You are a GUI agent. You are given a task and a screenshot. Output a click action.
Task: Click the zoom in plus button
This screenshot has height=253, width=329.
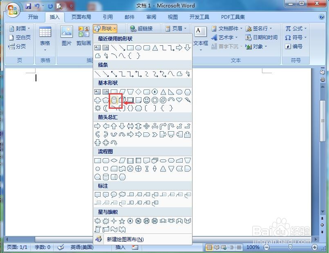tap(315, 247)
